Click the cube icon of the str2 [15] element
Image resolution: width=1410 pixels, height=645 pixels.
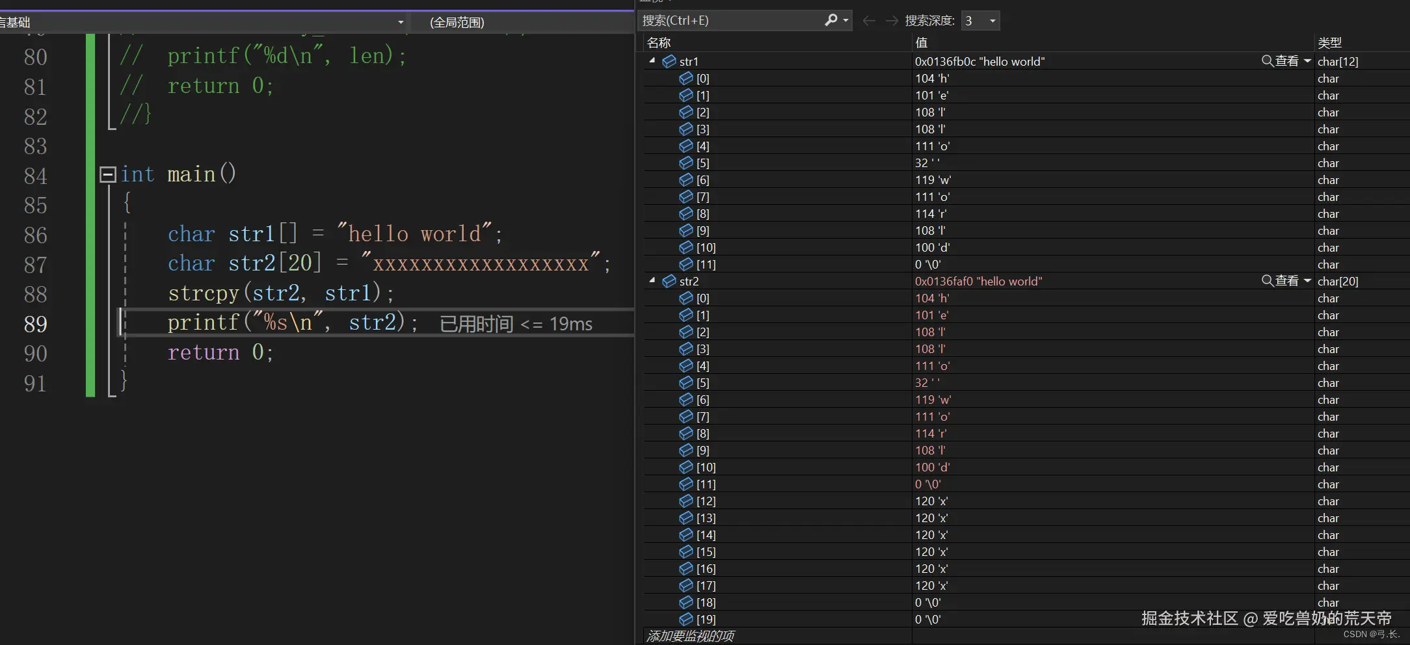(x=686, y=551)
